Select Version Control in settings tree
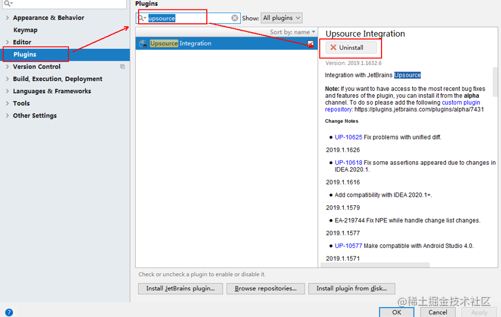501x317 pixels. [x=37, y=67]
